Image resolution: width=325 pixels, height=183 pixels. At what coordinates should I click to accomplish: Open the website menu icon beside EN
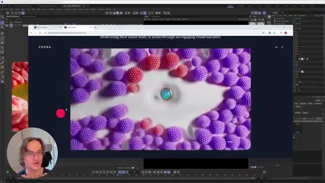[282, 47]
